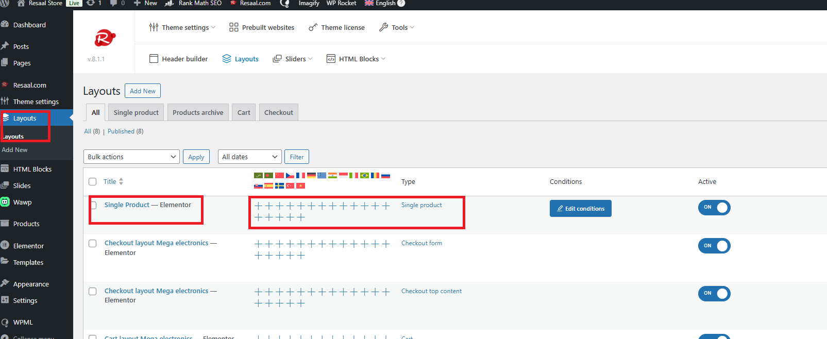This screenshot has width=827, height=339.
Task: Expand the Theme settings toolbar menu
Action: pyautogui.click(x=182, y=27)
